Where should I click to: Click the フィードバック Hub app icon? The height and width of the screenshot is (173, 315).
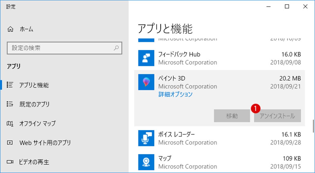click(x=146, y=58)
